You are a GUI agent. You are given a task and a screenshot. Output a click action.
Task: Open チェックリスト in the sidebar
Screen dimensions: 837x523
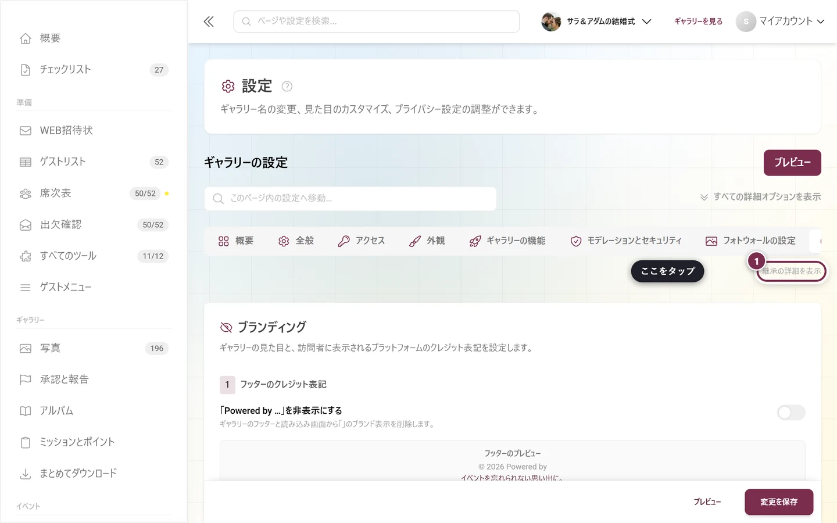(94, 70)
